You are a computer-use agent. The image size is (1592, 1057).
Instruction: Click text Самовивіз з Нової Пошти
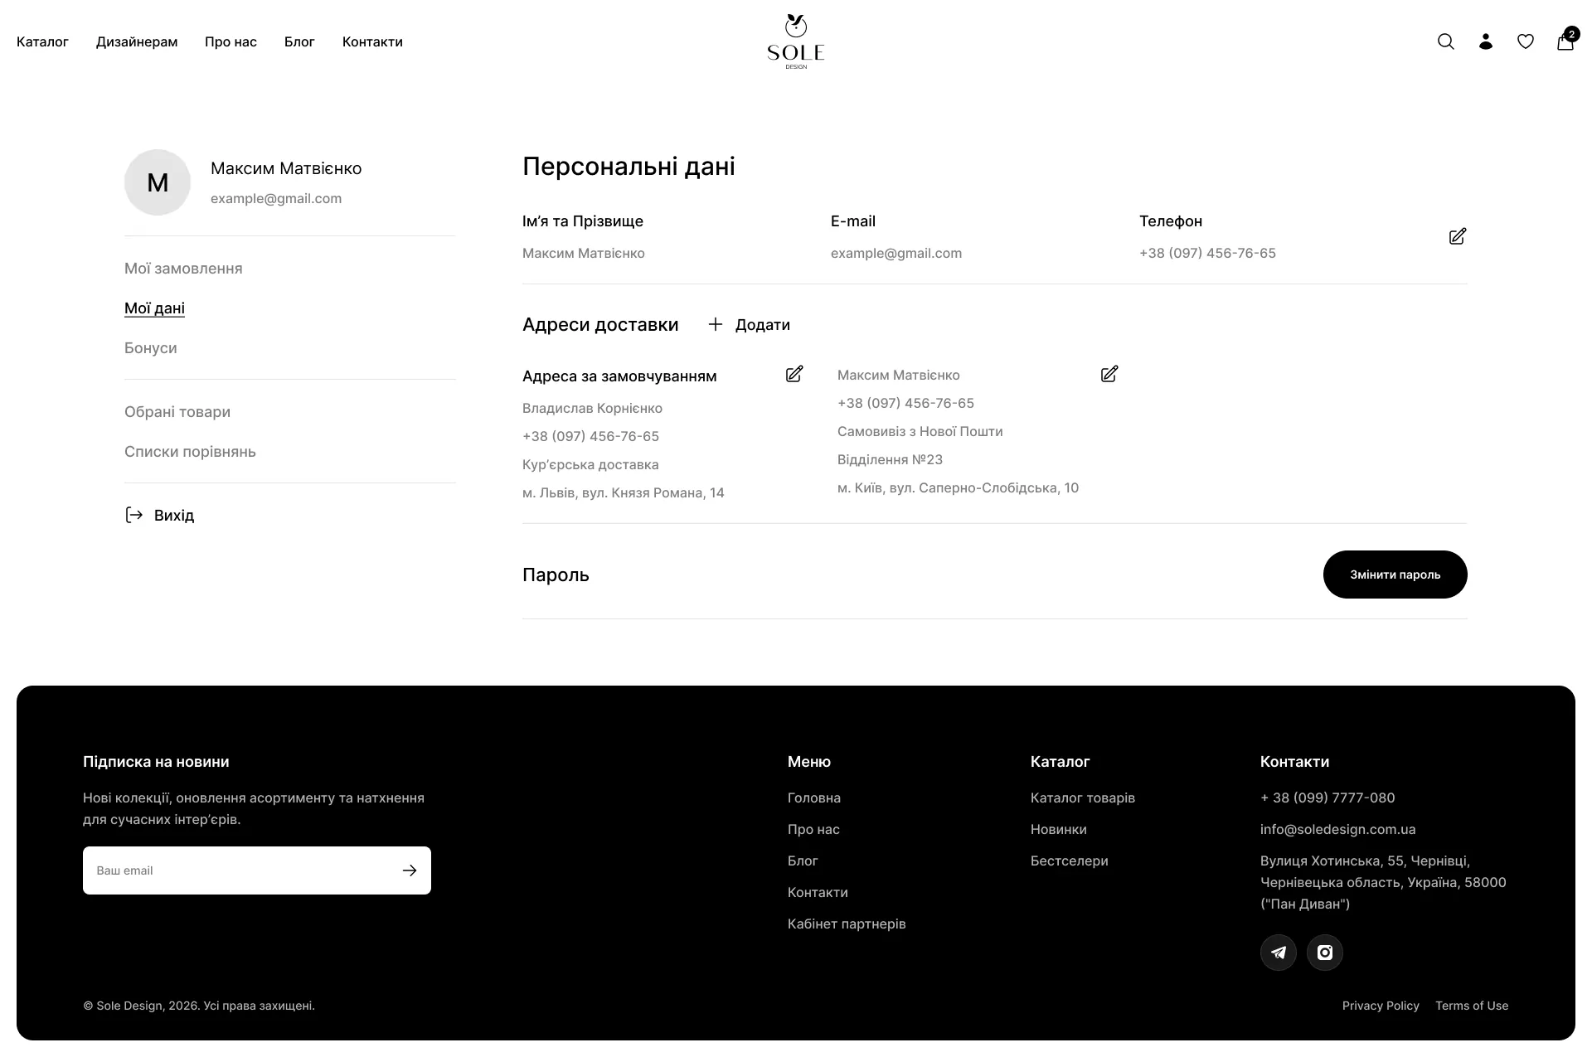click(x=920, y=431)
